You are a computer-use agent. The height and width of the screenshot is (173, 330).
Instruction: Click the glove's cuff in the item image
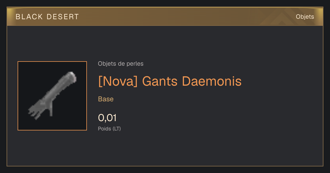(70, 77)
